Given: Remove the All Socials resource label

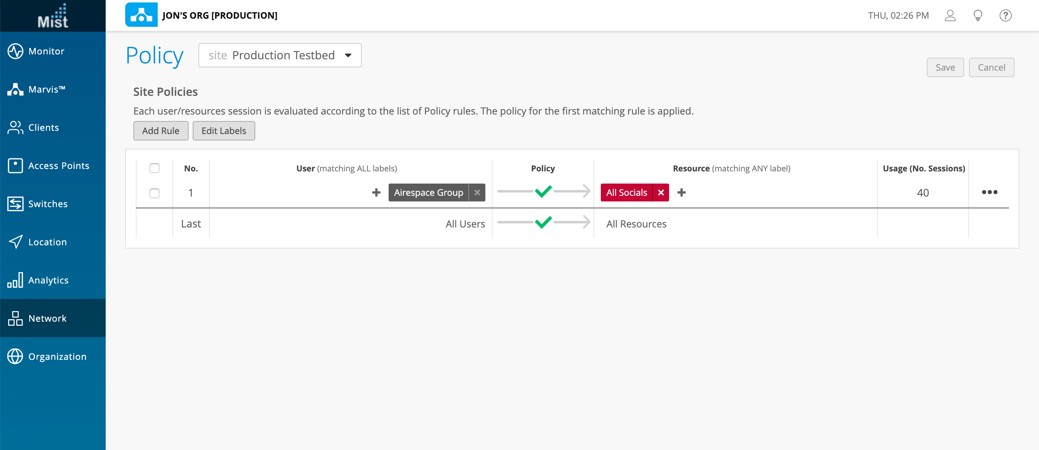Looking at the screenshot, I should click(x=661, y=193).
